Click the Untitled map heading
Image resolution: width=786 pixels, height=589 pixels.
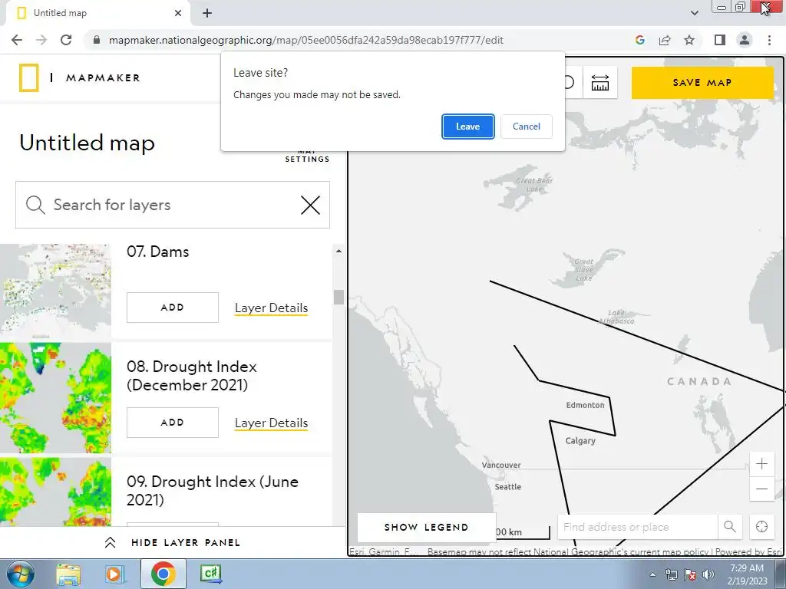pos(88,143)
